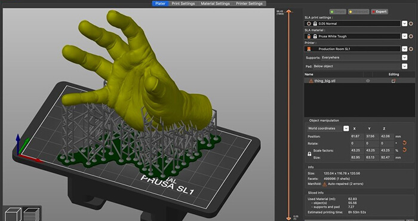
Task: Click gear icon next to SLA print settings
Action: pos(411,24)
